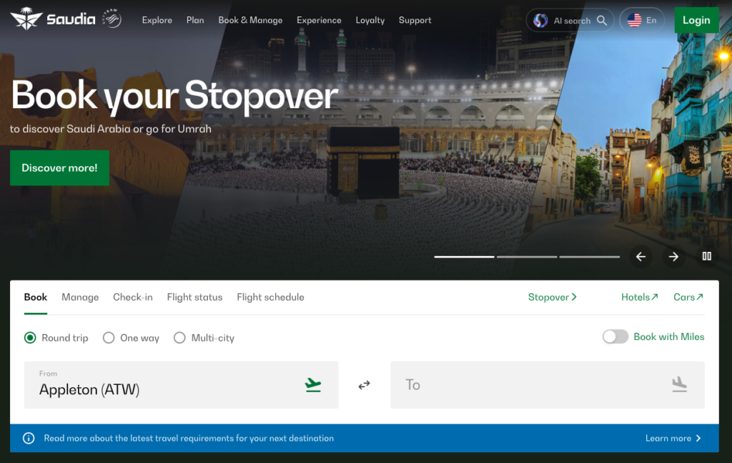This screenshot has width=732, height=463.
Task: Click the AI search box
Action: coord(570,21)
